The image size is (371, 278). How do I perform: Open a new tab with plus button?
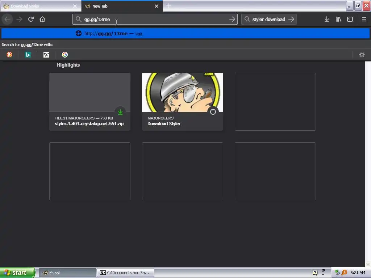169,6
